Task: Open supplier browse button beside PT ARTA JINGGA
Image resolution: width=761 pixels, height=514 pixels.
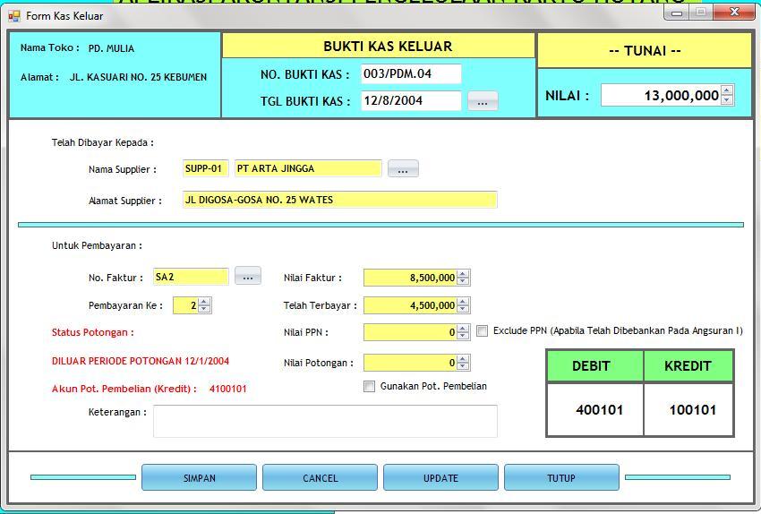Action: (403, 169)
